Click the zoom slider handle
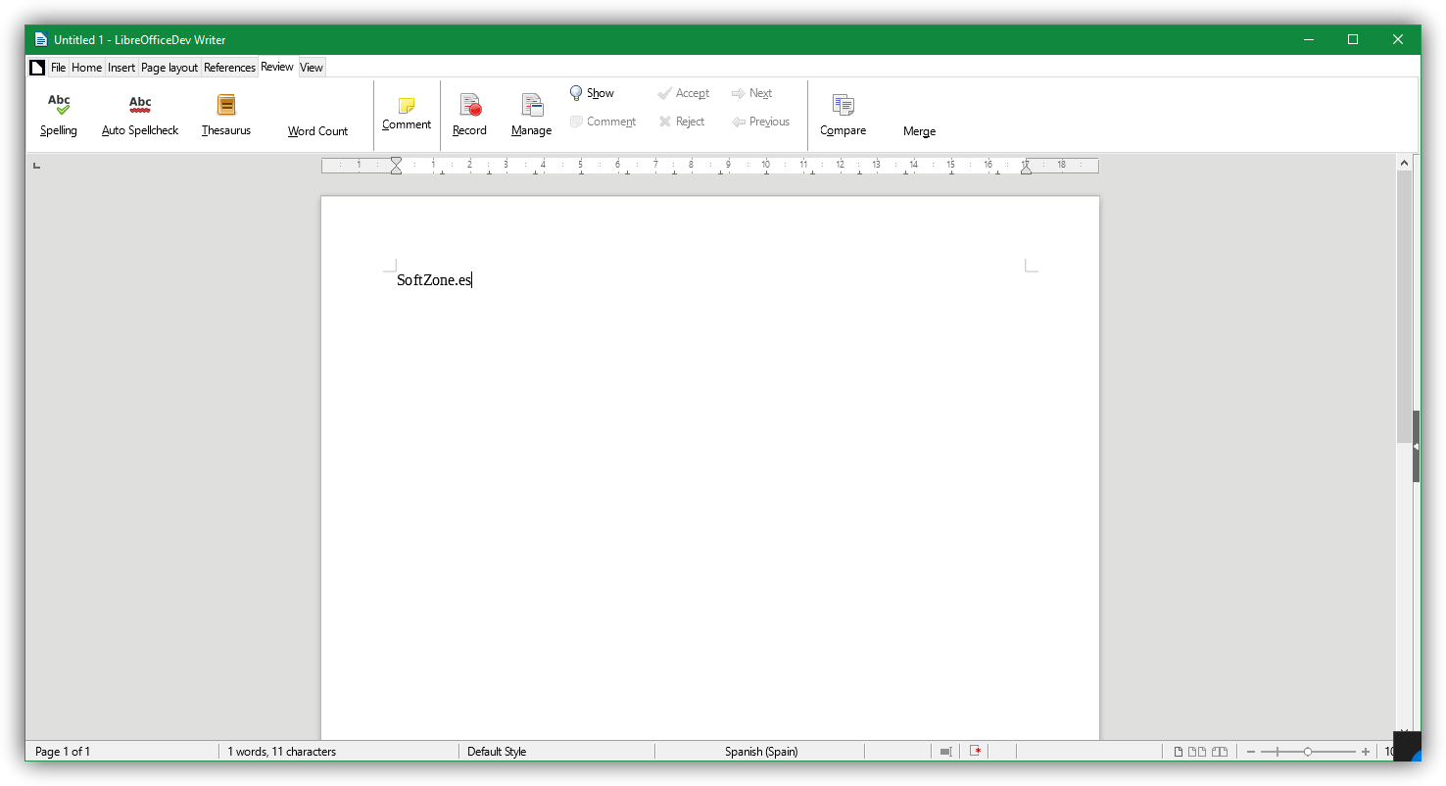Screen dimensions: 1446x786 (x=1308, y=752)
